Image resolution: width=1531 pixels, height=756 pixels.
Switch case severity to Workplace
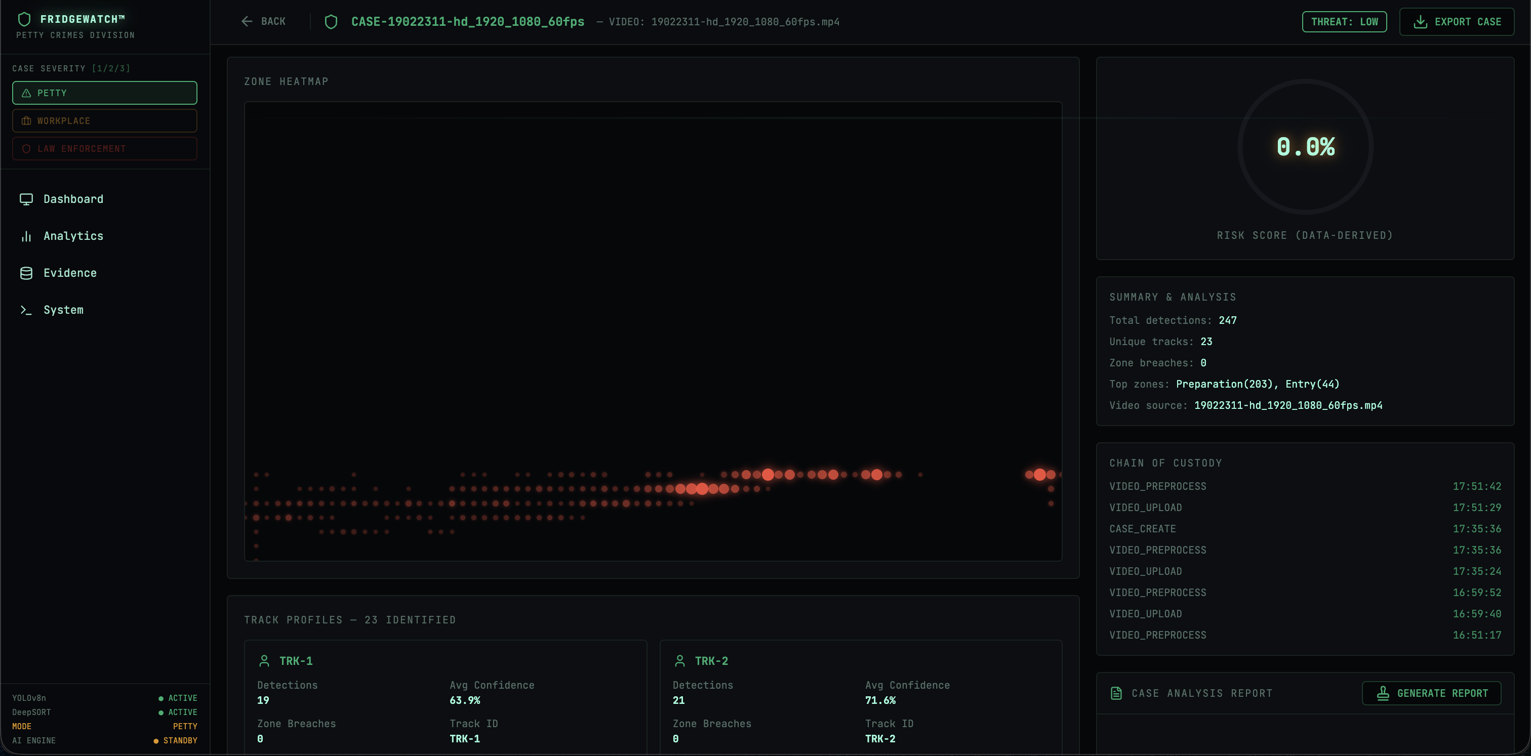(105, 120)
